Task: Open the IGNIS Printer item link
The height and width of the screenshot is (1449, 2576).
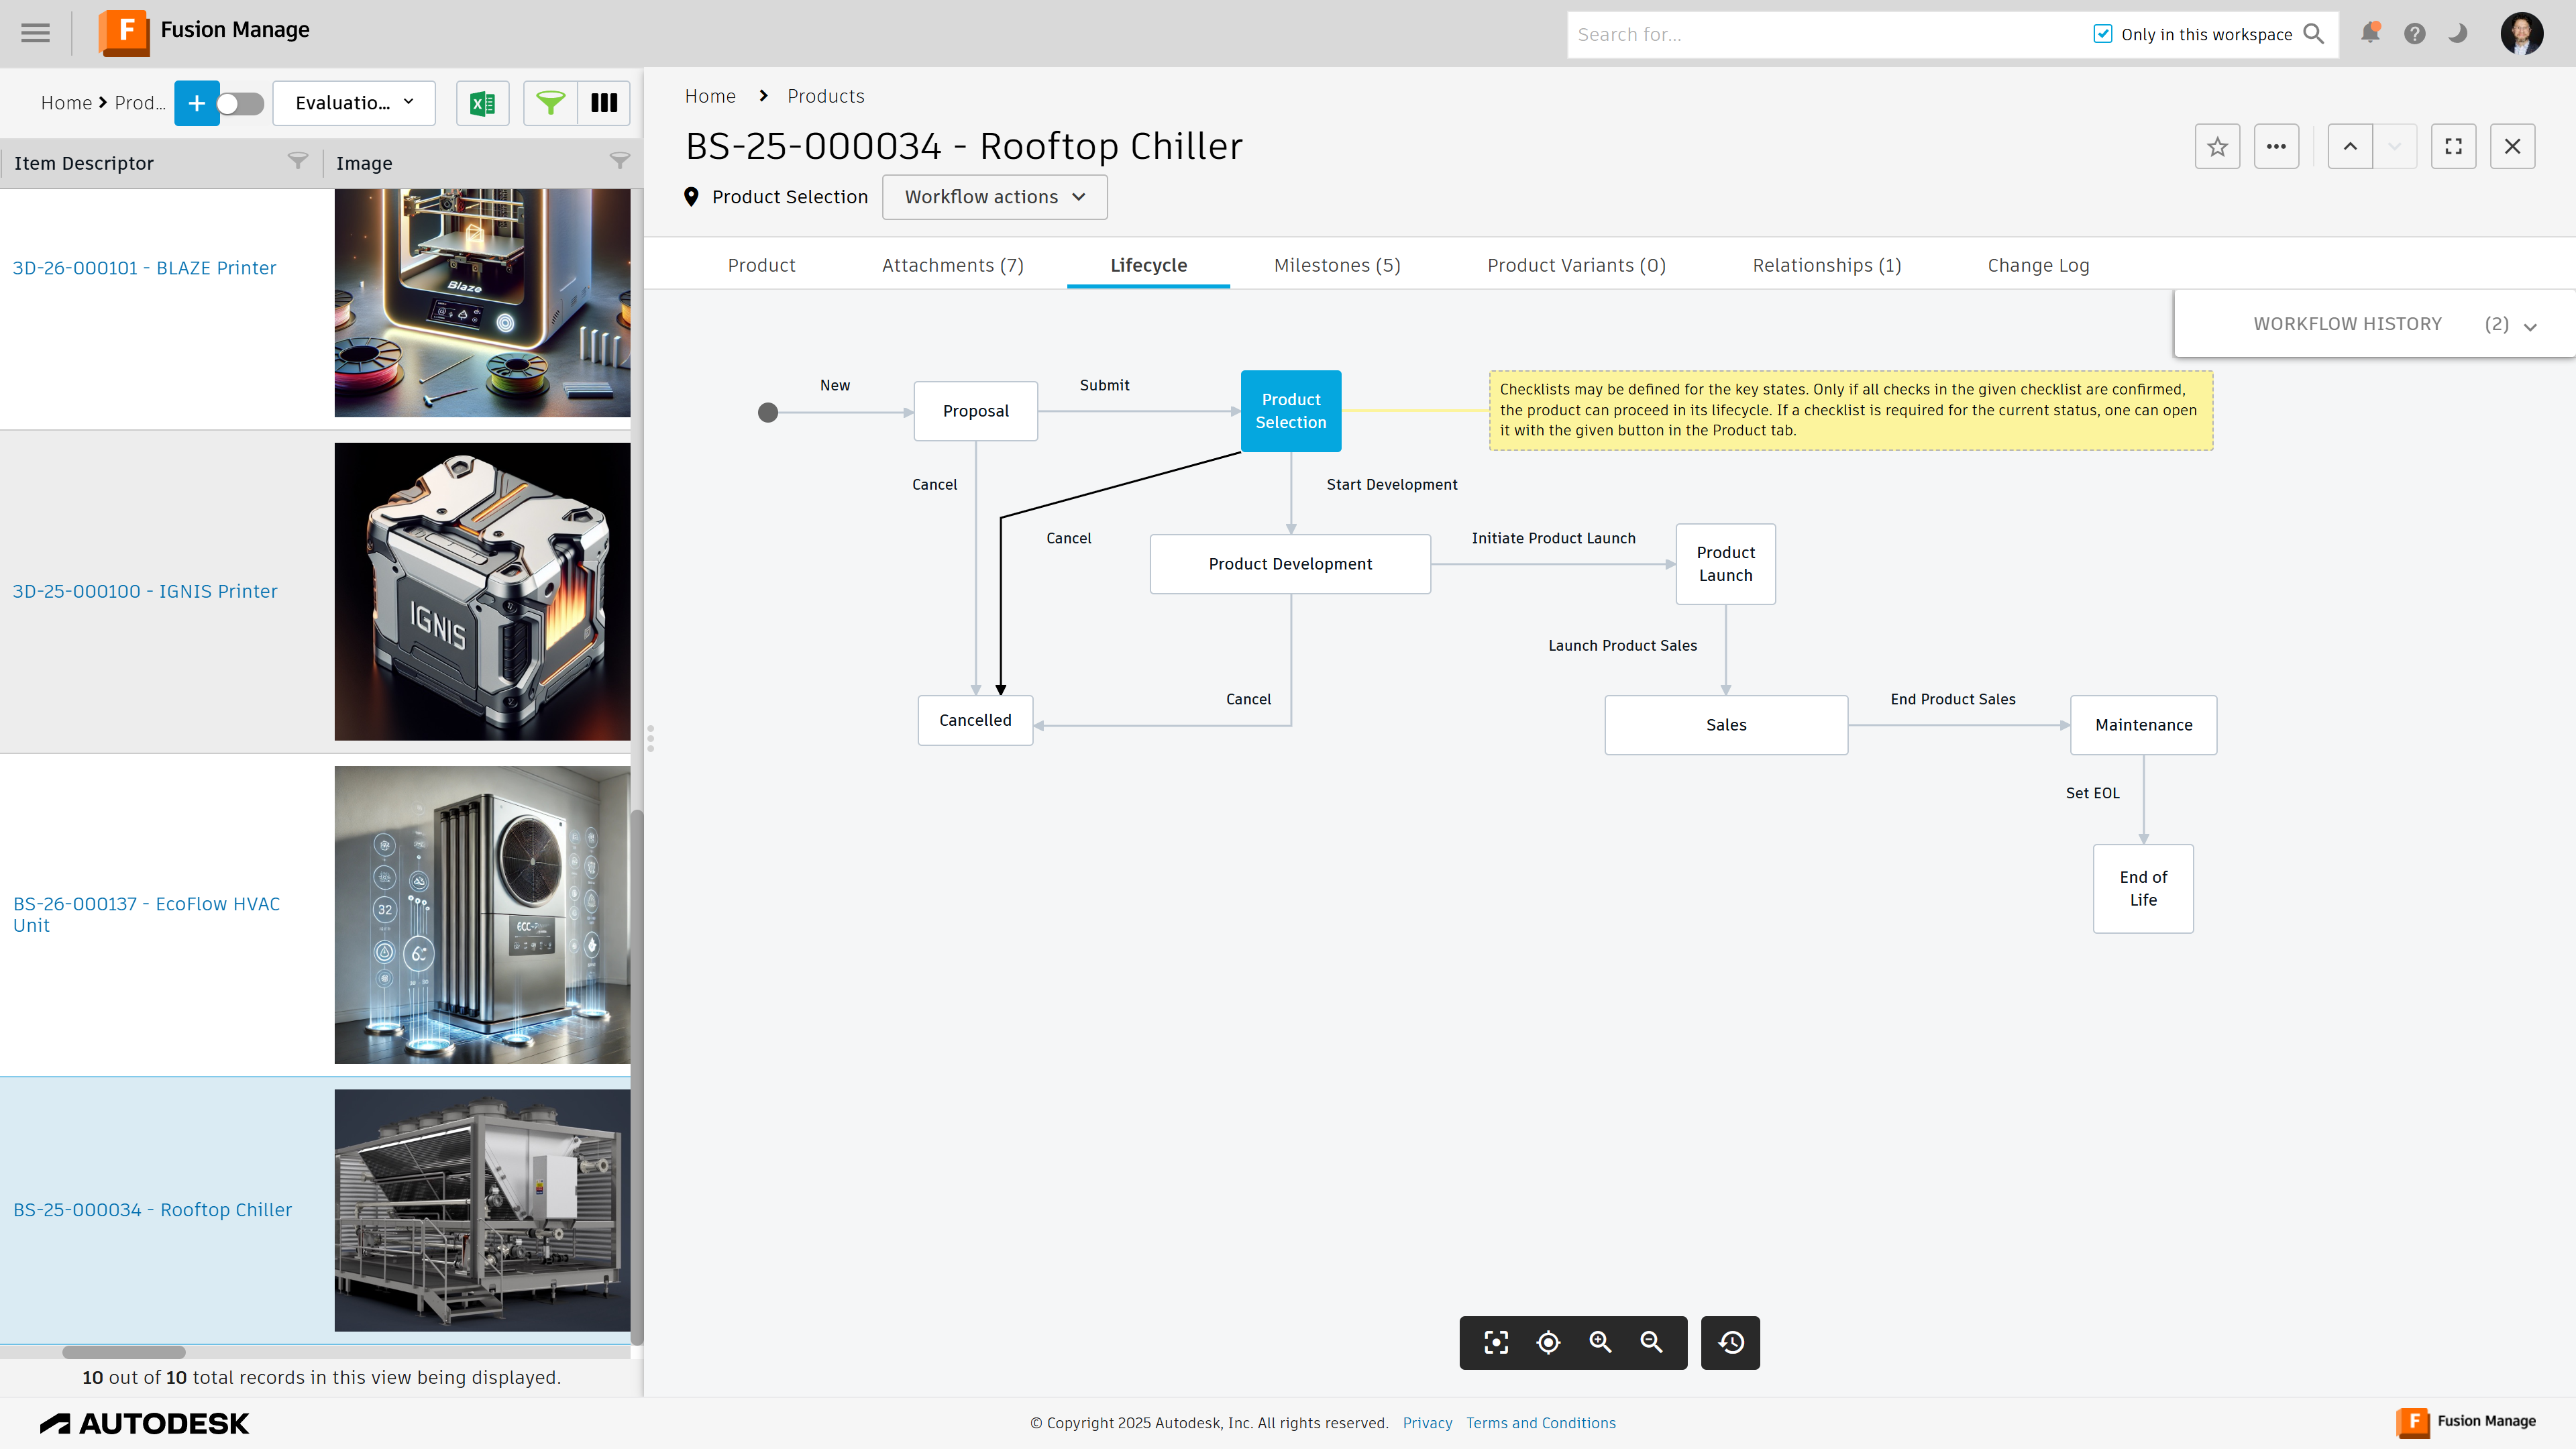Action: (x=145, y=591)
